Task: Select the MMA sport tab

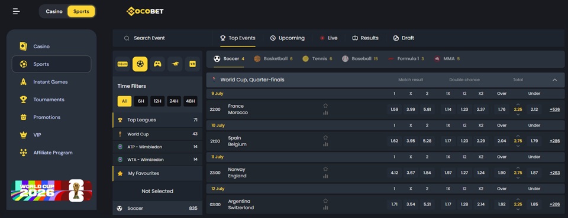Action: [447, 59]
